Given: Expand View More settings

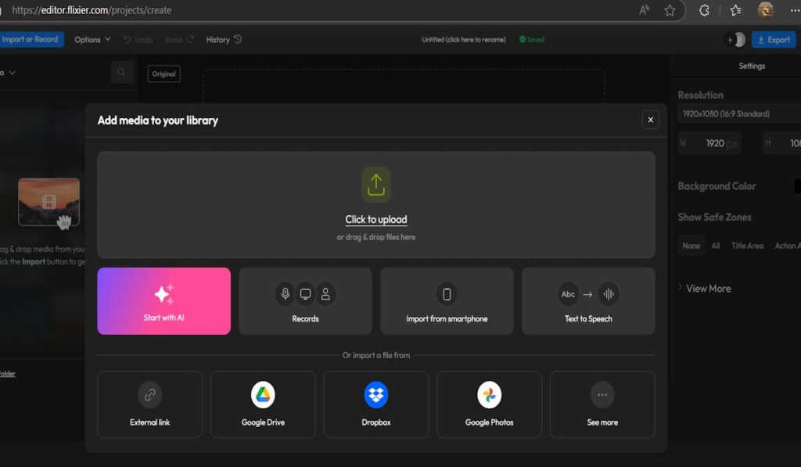Looking at the screenshot, I should tap(707, 289).
